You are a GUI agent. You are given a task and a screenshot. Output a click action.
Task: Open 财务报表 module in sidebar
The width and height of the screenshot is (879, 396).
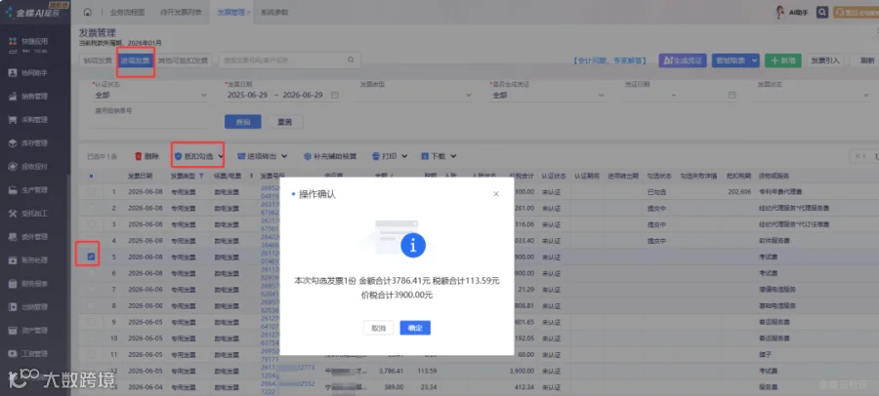pyautogui.click(x=28, y=284)
